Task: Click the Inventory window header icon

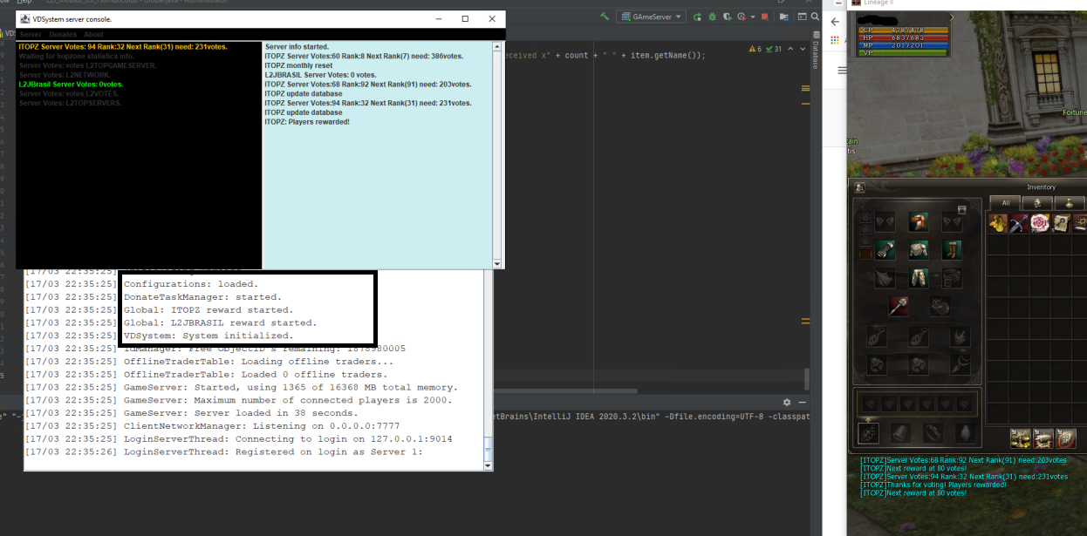Action: 859,187
